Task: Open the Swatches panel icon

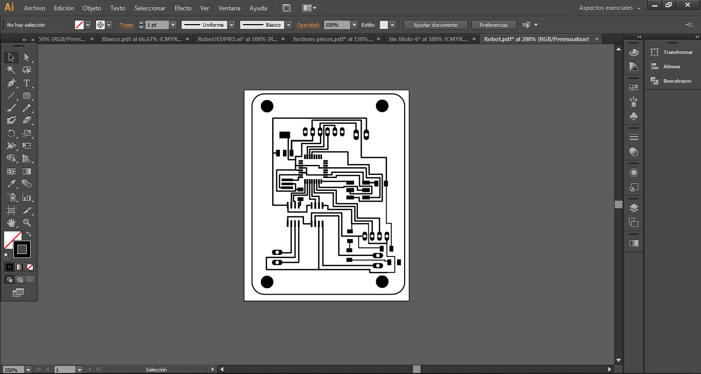Action: pos(634,88)
